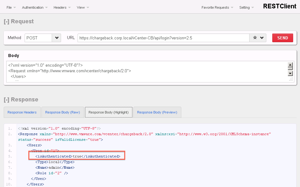The width and height of the screenshot is (300, 187).
Task: Open the Authentication menu
Action: click(35, 7)
